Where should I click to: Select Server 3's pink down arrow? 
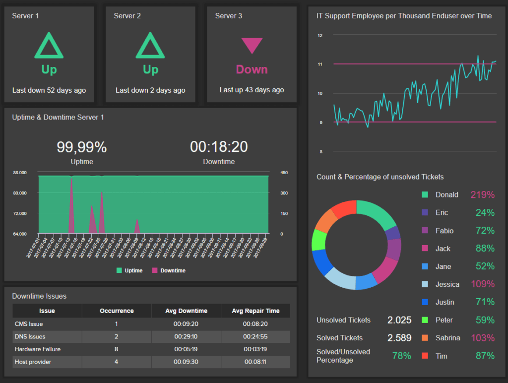coord(252,46)
